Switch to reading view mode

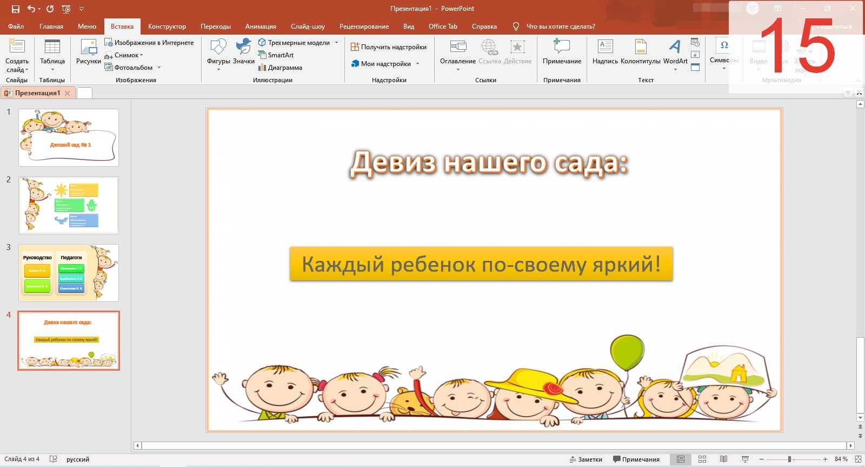(723, 459)
